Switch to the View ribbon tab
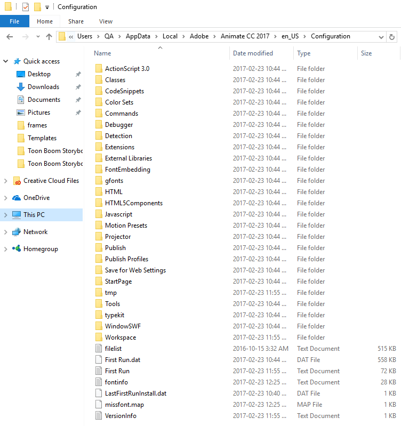Image resolution: width=401 pixels, height=426 pixels. coord(106,21)
